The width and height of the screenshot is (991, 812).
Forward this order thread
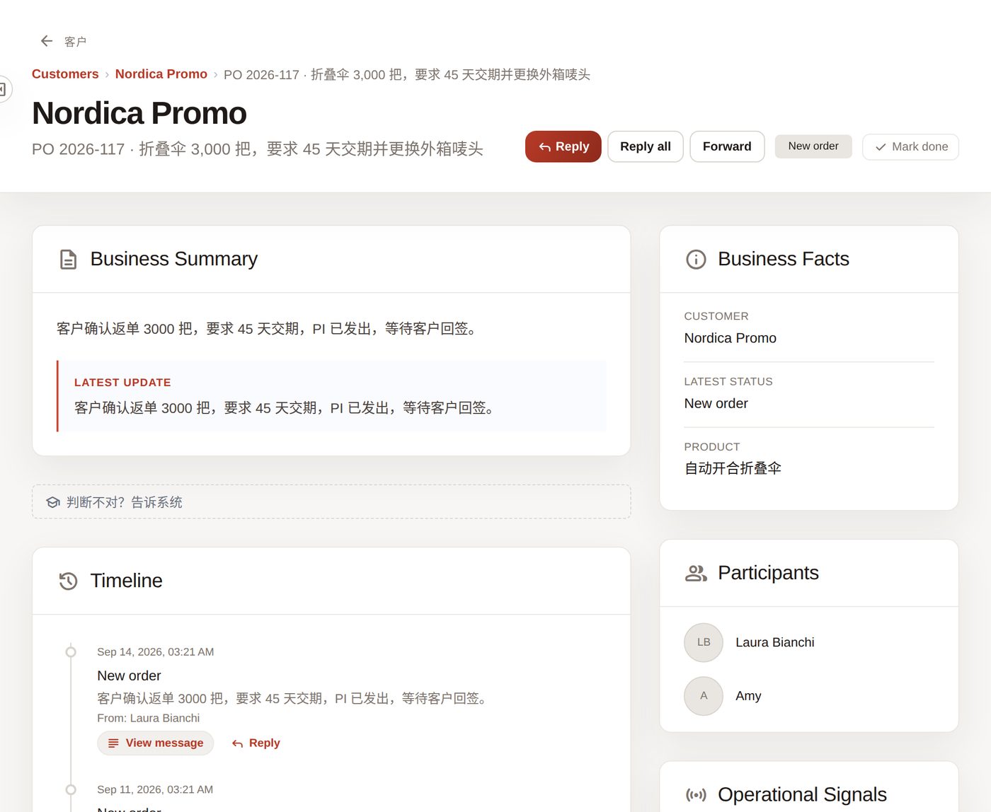click(x=727, y=146)
